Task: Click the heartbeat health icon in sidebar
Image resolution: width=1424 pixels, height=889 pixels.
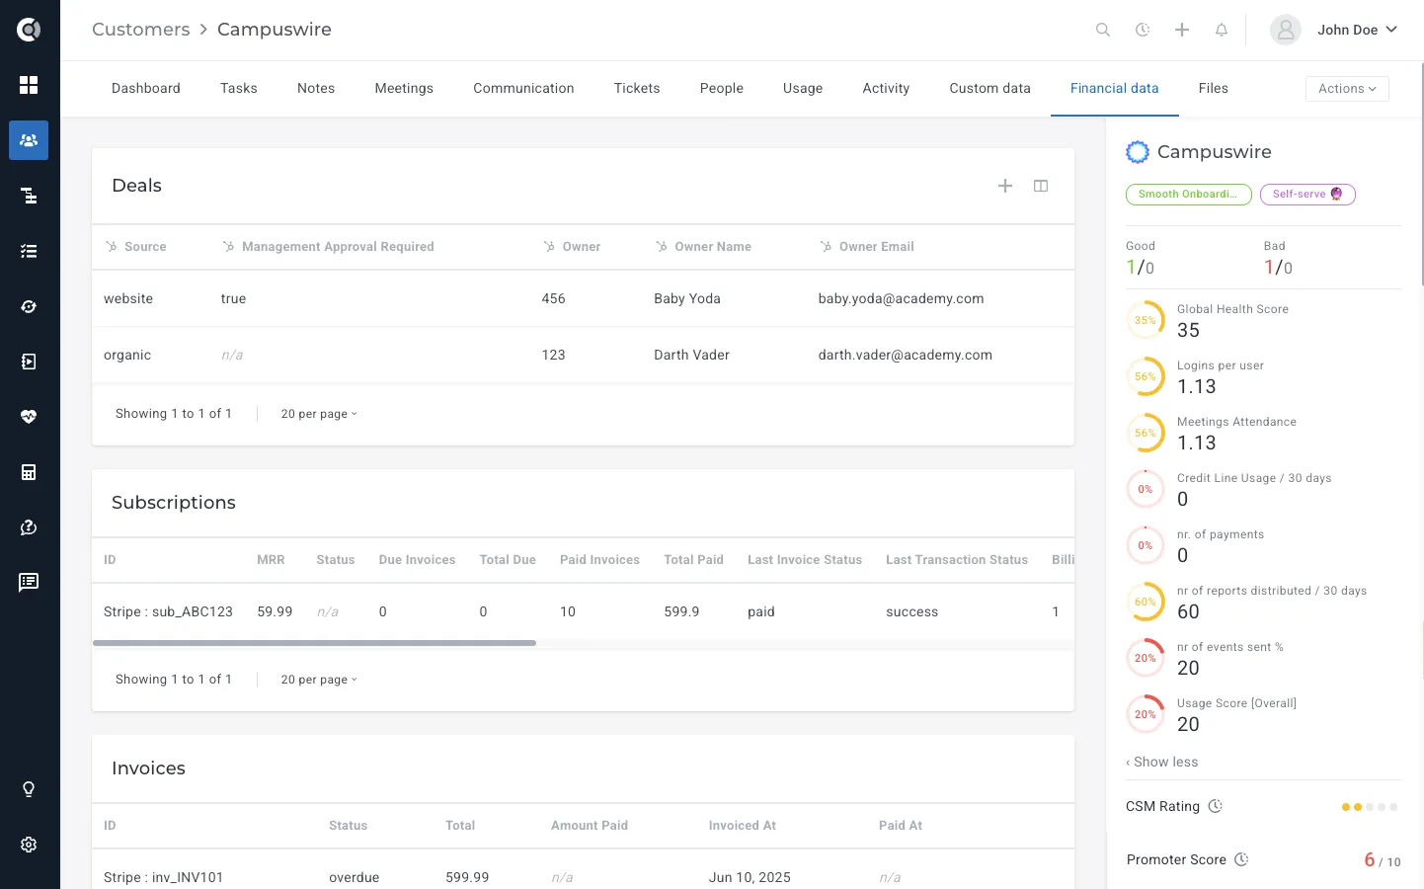Action: pyautogui.click(x=29, y=417)
